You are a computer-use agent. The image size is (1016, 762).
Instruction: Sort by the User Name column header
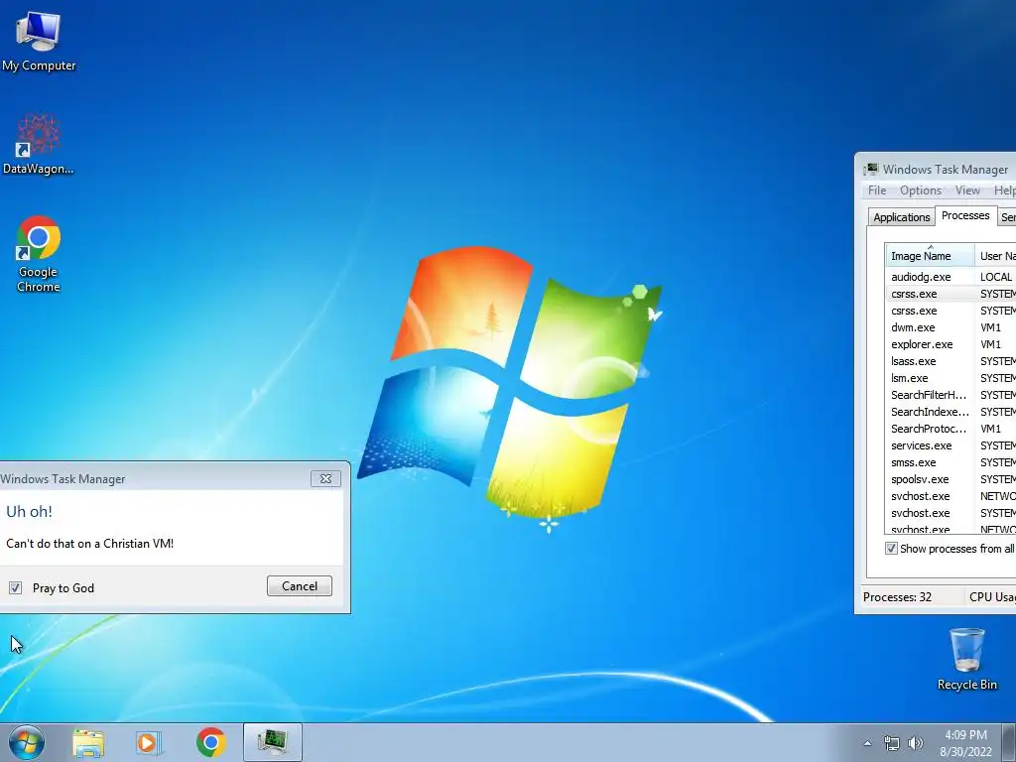pyautogui.click(x=996, y=255)
